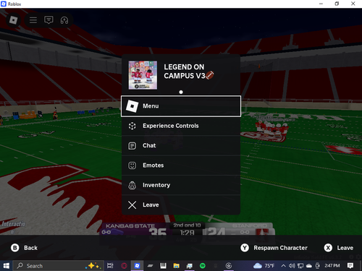Viewport: 362px width, 271px height.
Task: Click the Legend On Campus game thumbnail
Action: tap(143, 75)
